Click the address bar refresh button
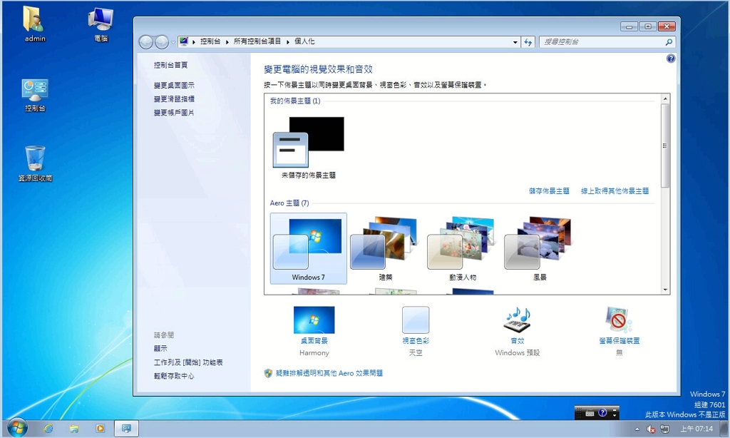 coord(528,42)
